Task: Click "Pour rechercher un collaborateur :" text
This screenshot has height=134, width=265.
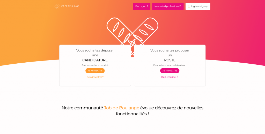Action: click(170, 65)
